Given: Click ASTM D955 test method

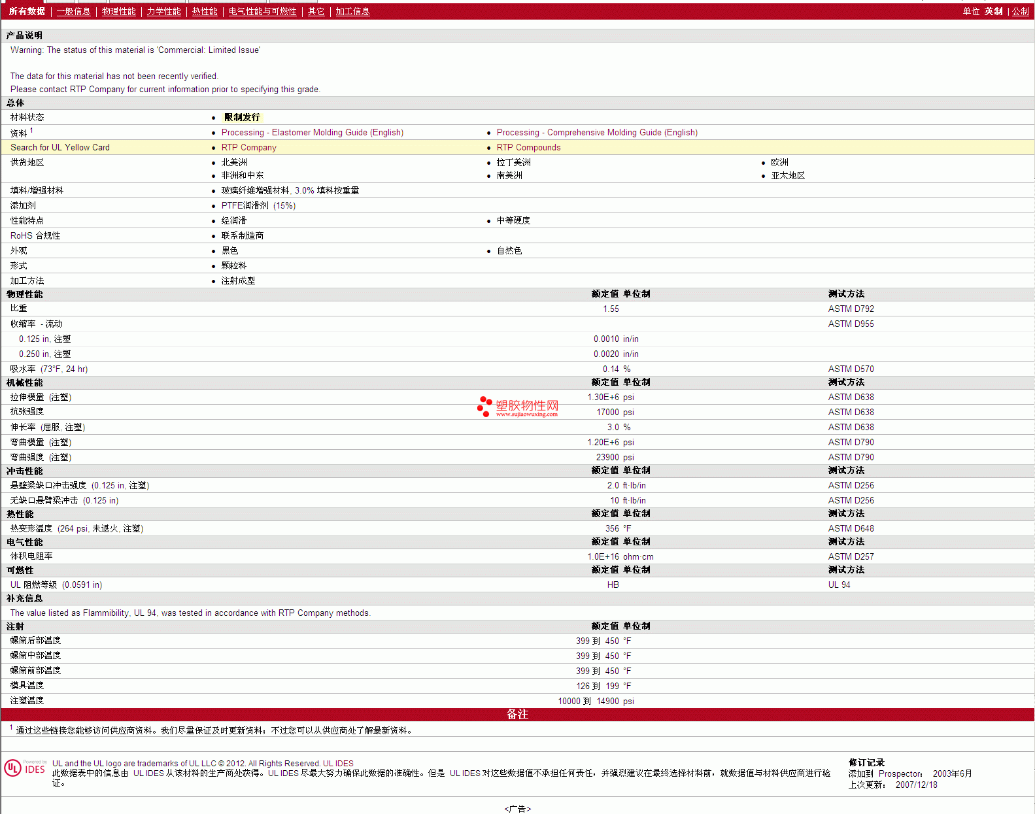Looking at the screenshot, I should [851, 324].
